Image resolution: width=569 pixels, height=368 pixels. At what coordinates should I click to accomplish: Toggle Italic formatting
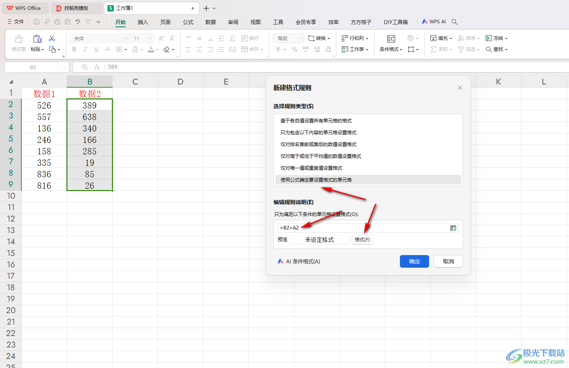pos(85,49)
